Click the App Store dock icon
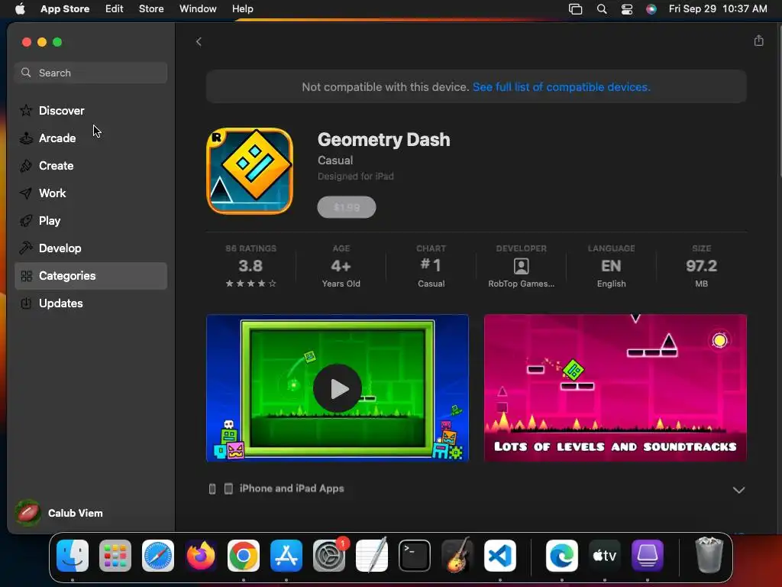Viewport: 782px width, 587px height. pos(286,556)
